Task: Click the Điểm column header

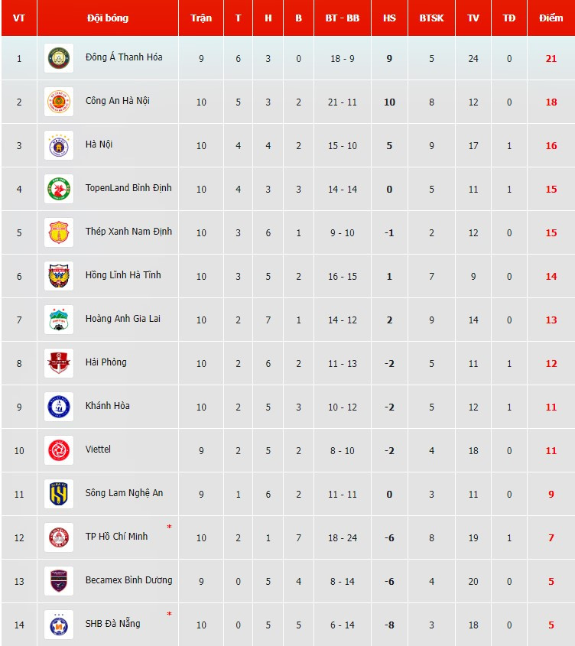Action: pyautogui.click(x=551, y=18)
